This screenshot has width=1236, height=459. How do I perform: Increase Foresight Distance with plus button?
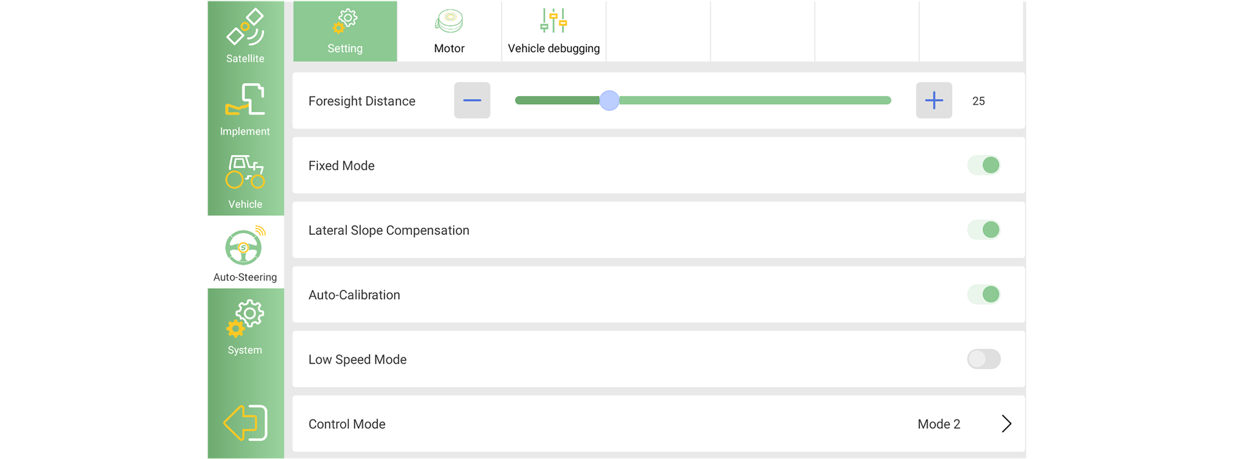(x=933, y=100)
